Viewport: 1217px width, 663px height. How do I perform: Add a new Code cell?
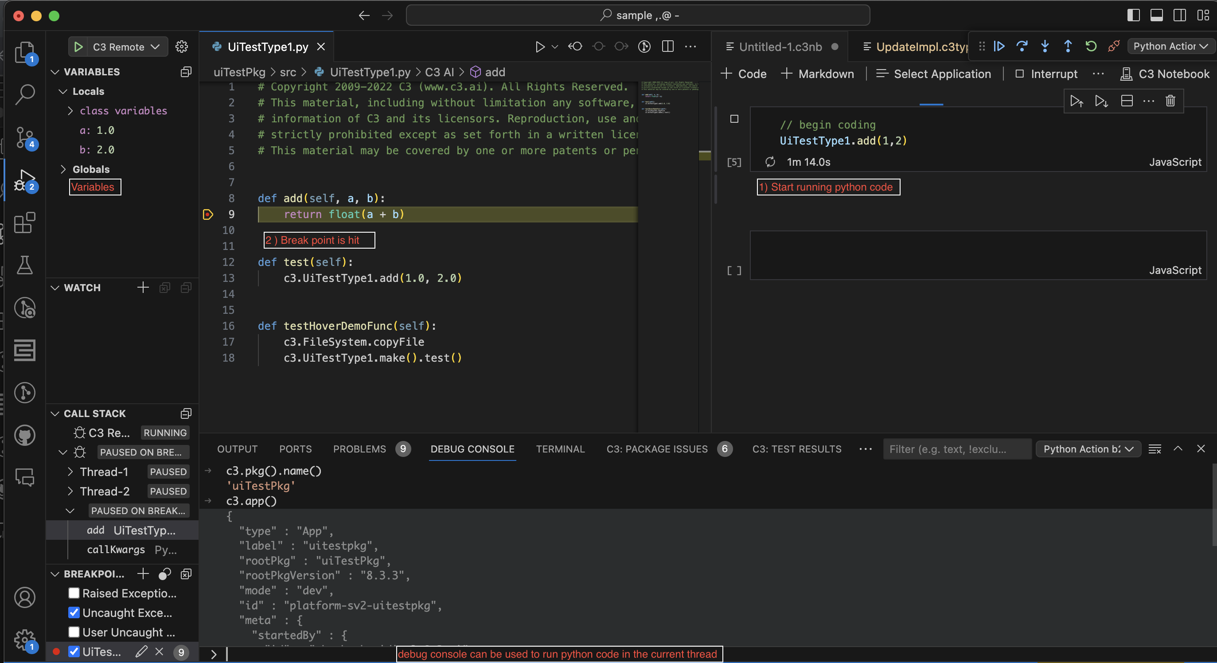tap(743, 74)
